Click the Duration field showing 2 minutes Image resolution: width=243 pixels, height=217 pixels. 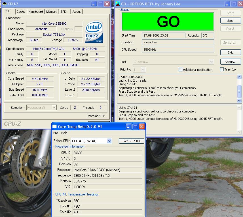point(178,42)
